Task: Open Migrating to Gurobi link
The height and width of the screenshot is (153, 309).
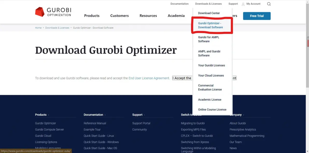Action: click(x=193, y=123)
